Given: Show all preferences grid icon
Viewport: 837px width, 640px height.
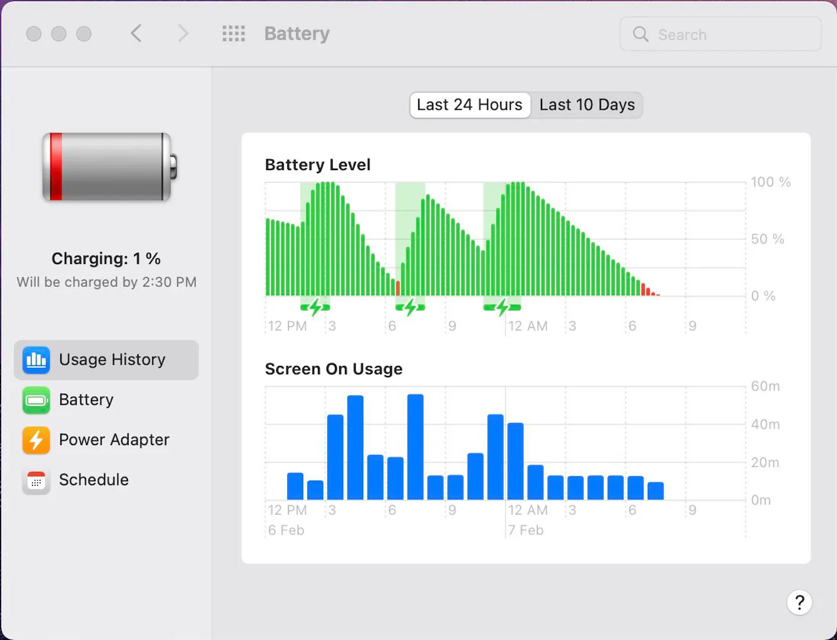Looking at the screenshot, I should tap(234, 34).
